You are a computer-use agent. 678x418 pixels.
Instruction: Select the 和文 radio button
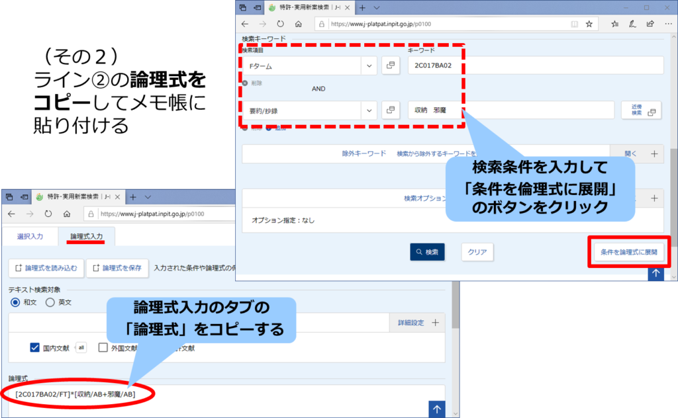point(16,302)
